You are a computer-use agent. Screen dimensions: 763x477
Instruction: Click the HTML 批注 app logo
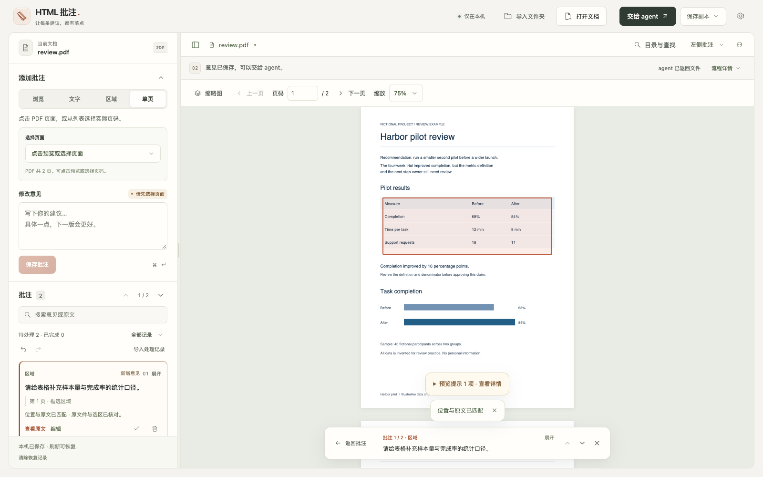22,16
